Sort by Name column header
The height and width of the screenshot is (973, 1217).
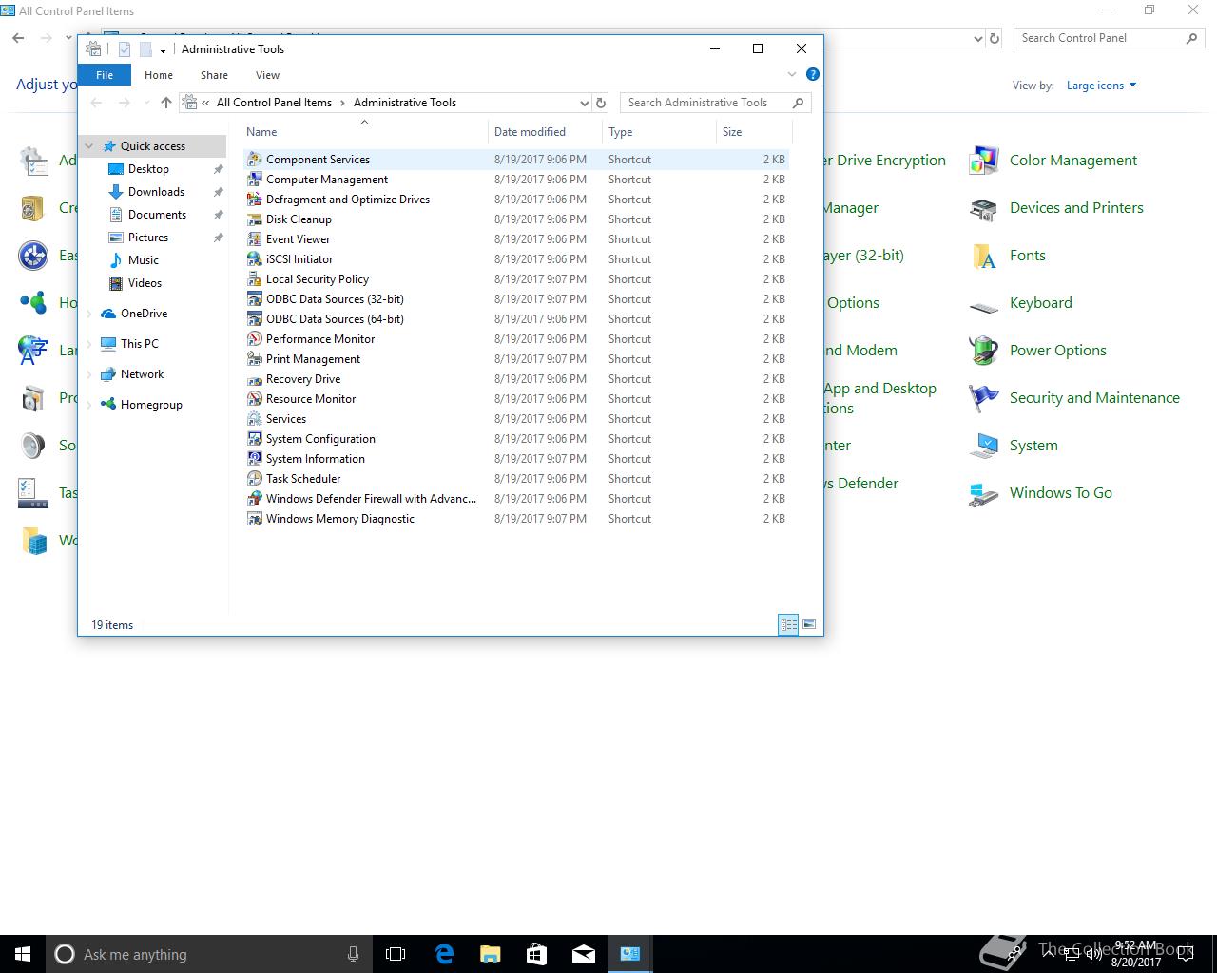(364, 132)
